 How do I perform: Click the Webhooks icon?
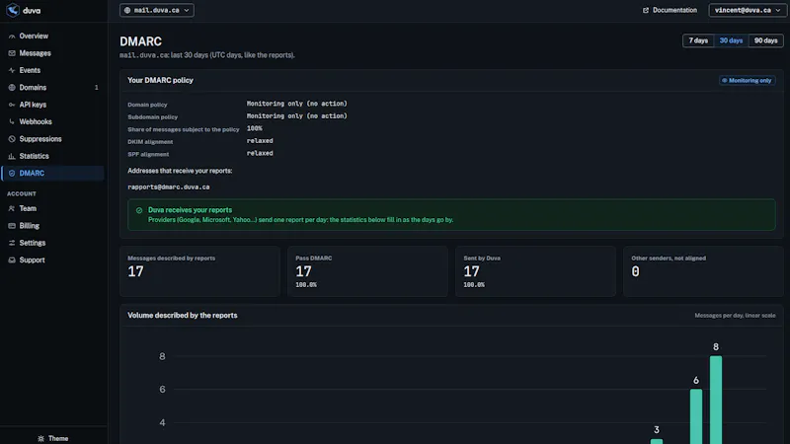(12, 121)
